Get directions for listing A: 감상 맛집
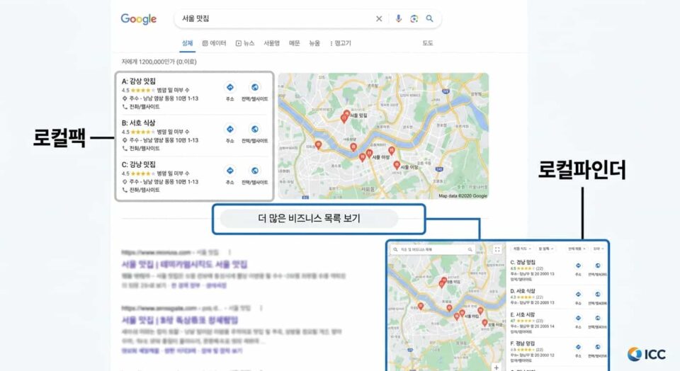Screen dimensions: 680x371 229,88
